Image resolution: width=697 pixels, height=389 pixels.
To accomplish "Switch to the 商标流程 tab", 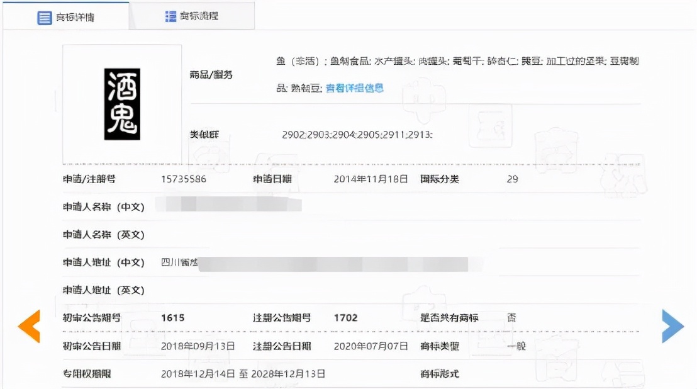I will pos(192,16).
